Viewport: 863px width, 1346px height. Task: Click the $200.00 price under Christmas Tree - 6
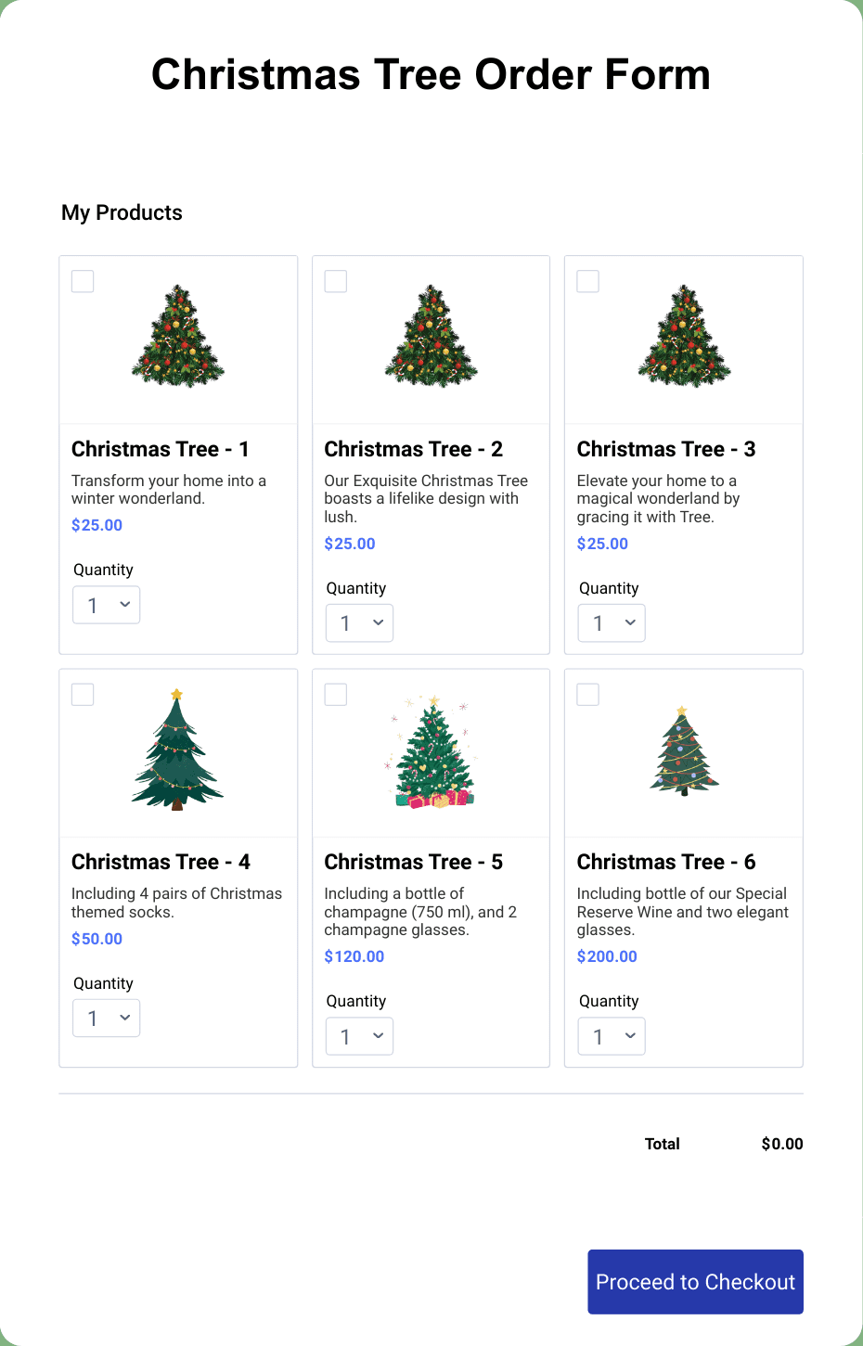pyautogui.click(x=607, y=955)
